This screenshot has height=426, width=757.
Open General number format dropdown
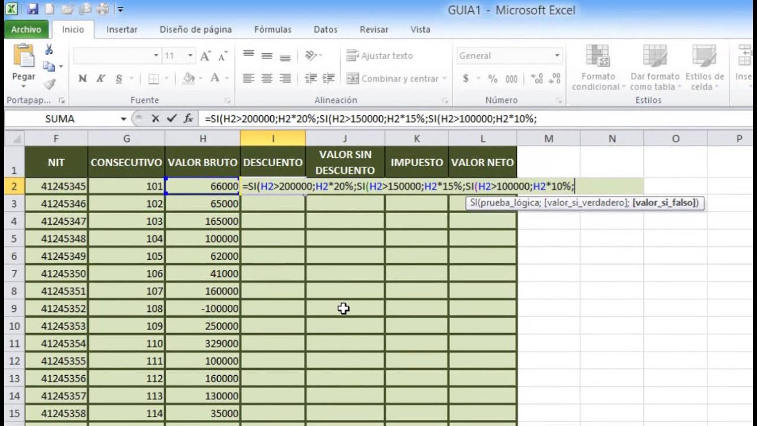(x=557, y=56)
